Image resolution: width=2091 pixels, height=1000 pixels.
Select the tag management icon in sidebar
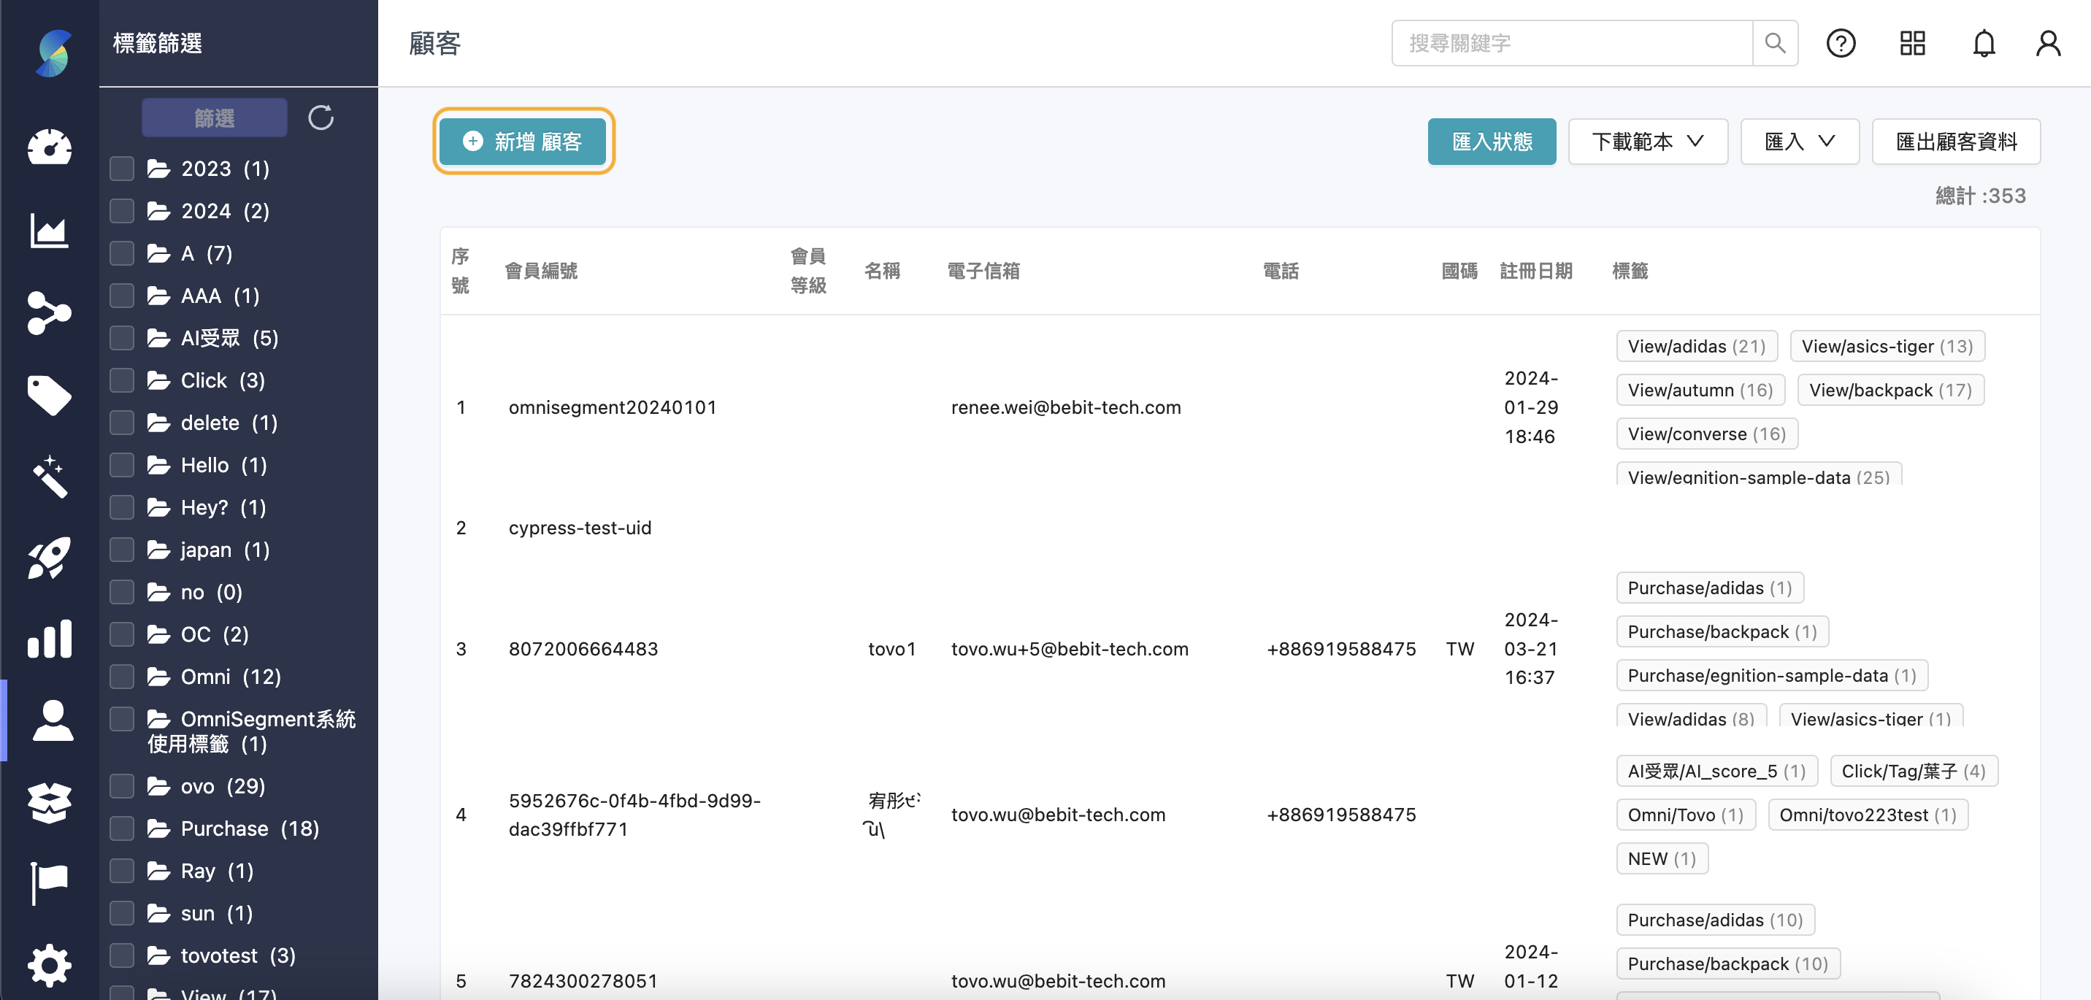click(x=50, y=396)
